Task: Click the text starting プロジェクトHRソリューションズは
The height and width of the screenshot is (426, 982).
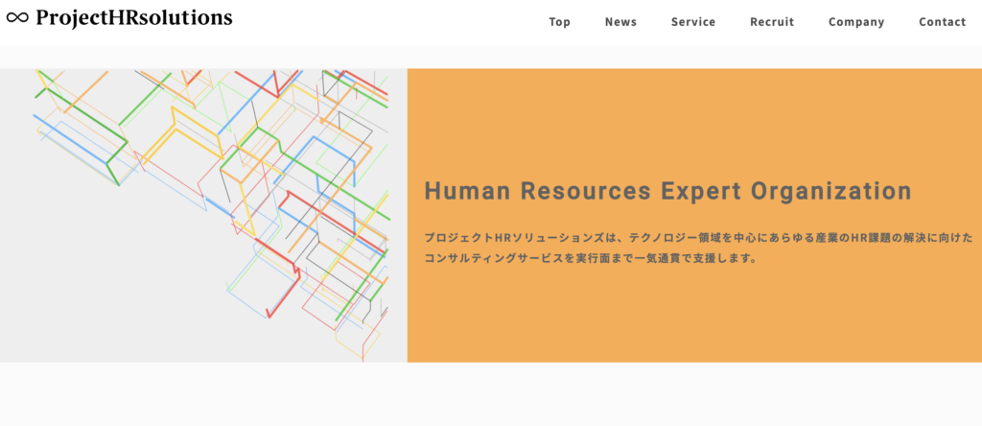Action: (x=699, y=238)
